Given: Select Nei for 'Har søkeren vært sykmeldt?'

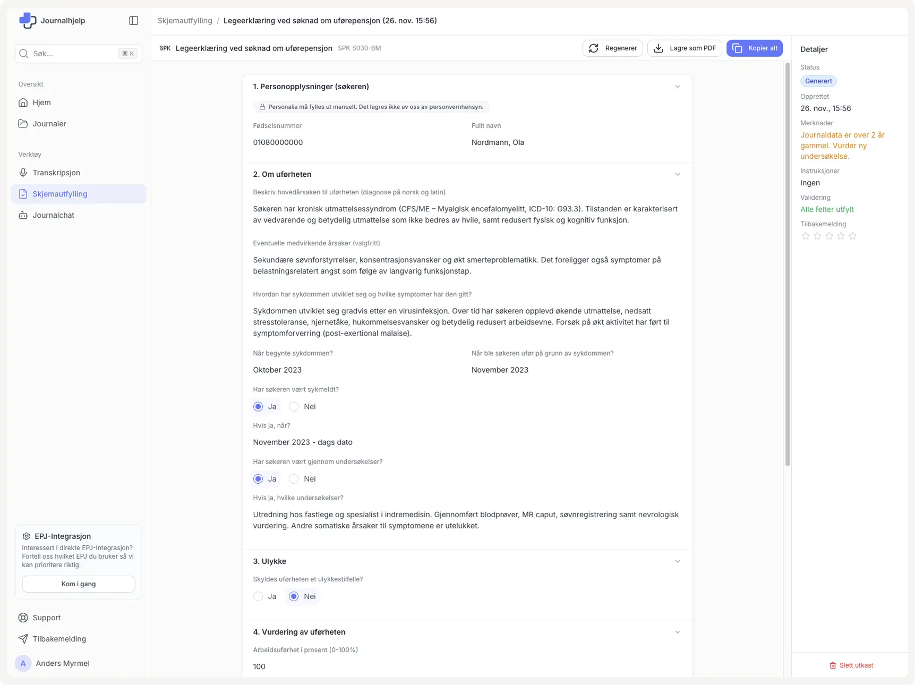Looking at the screenshot, I should click(x=294, y=407).
